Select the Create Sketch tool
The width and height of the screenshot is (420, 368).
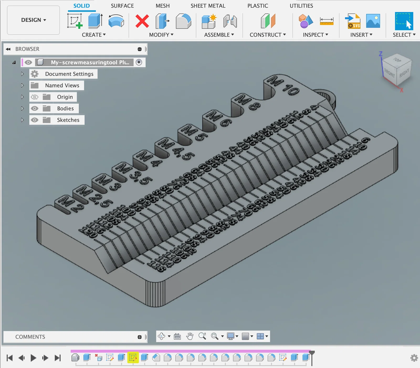(75, 21)
